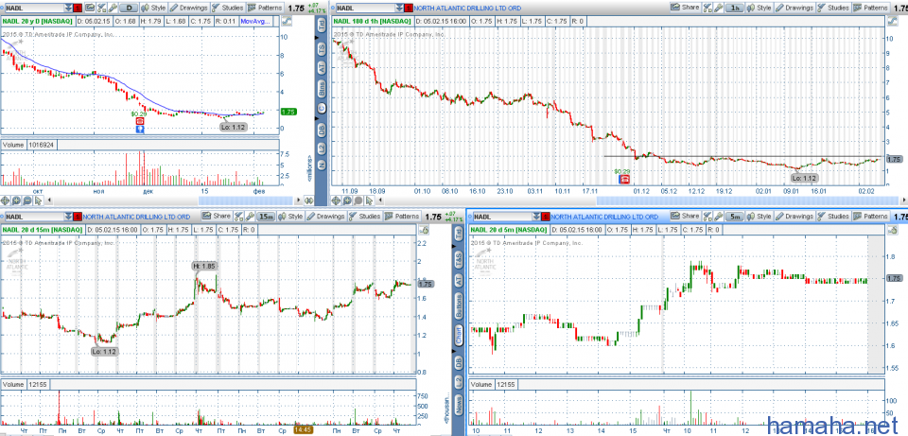Change the 15m timeframe button
This screenshot has height=436, width=908.
266,217
